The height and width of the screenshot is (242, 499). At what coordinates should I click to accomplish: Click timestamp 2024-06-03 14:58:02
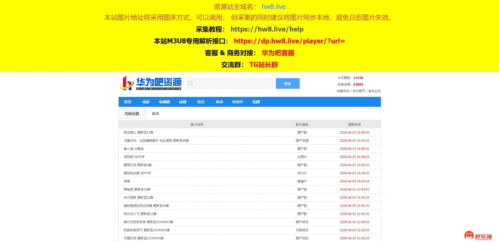tap(354, 149)
